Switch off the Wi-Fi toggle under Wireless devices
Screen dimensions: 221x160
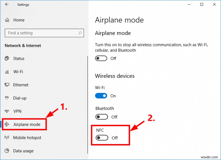click(x=101, y=96)
